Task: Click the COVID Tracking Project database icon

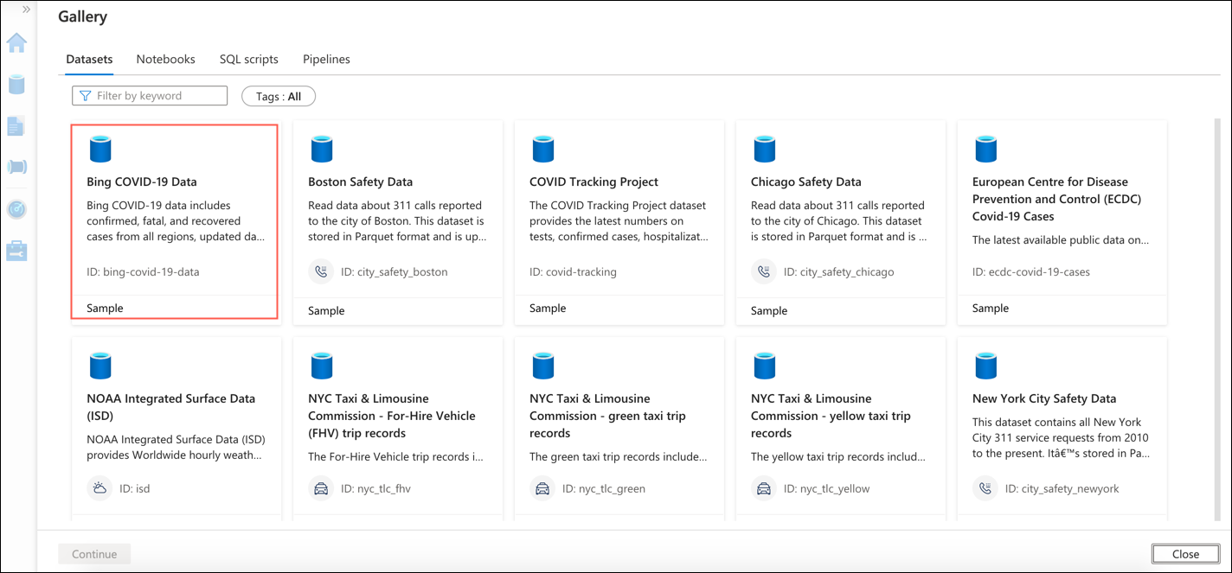Action: coord(543,149)
